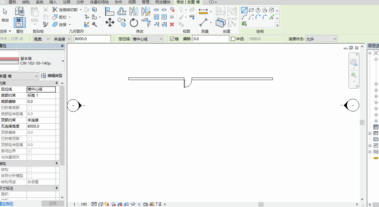Click the red Delete X icon

click(x=172, y=24)
